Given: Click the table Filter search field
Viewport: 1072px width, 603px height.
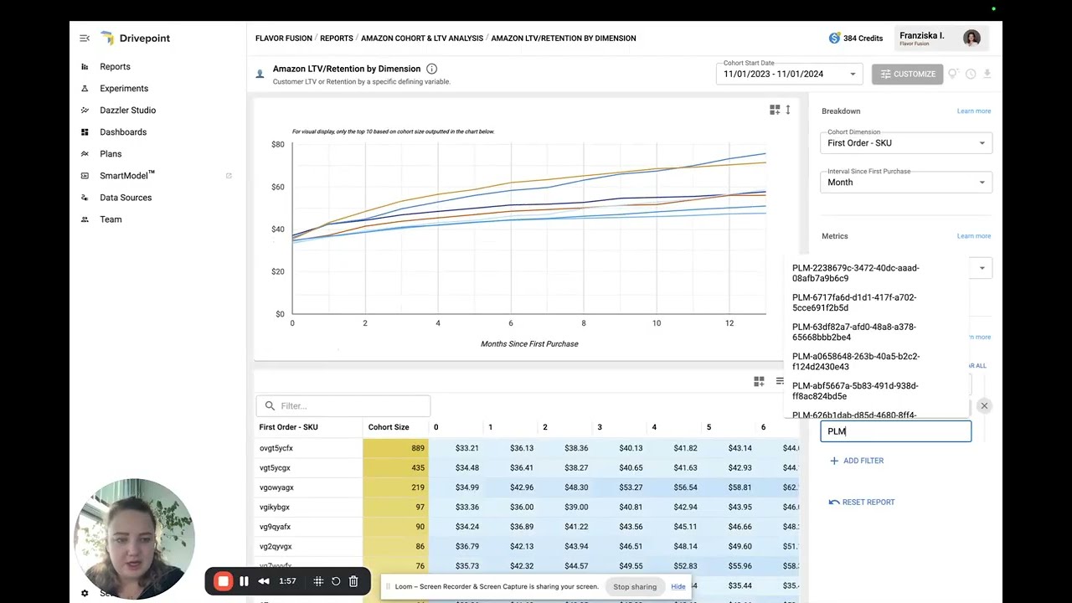Looking at the screenshot, I should [343, 406].
